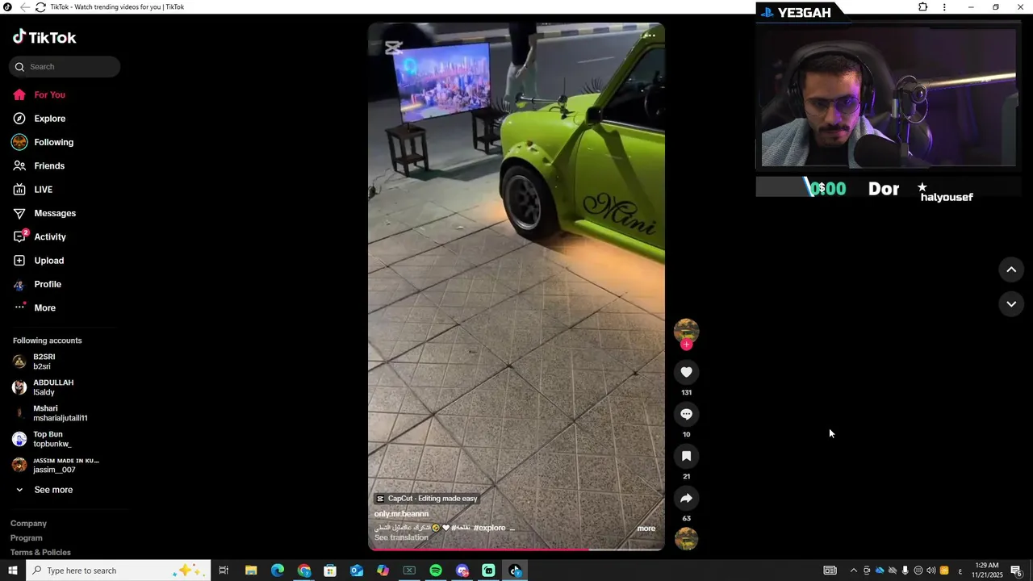This screenshot has height=581, width=1033.
Task: Open Spotify from the taskbar
Action: point(436,571)
